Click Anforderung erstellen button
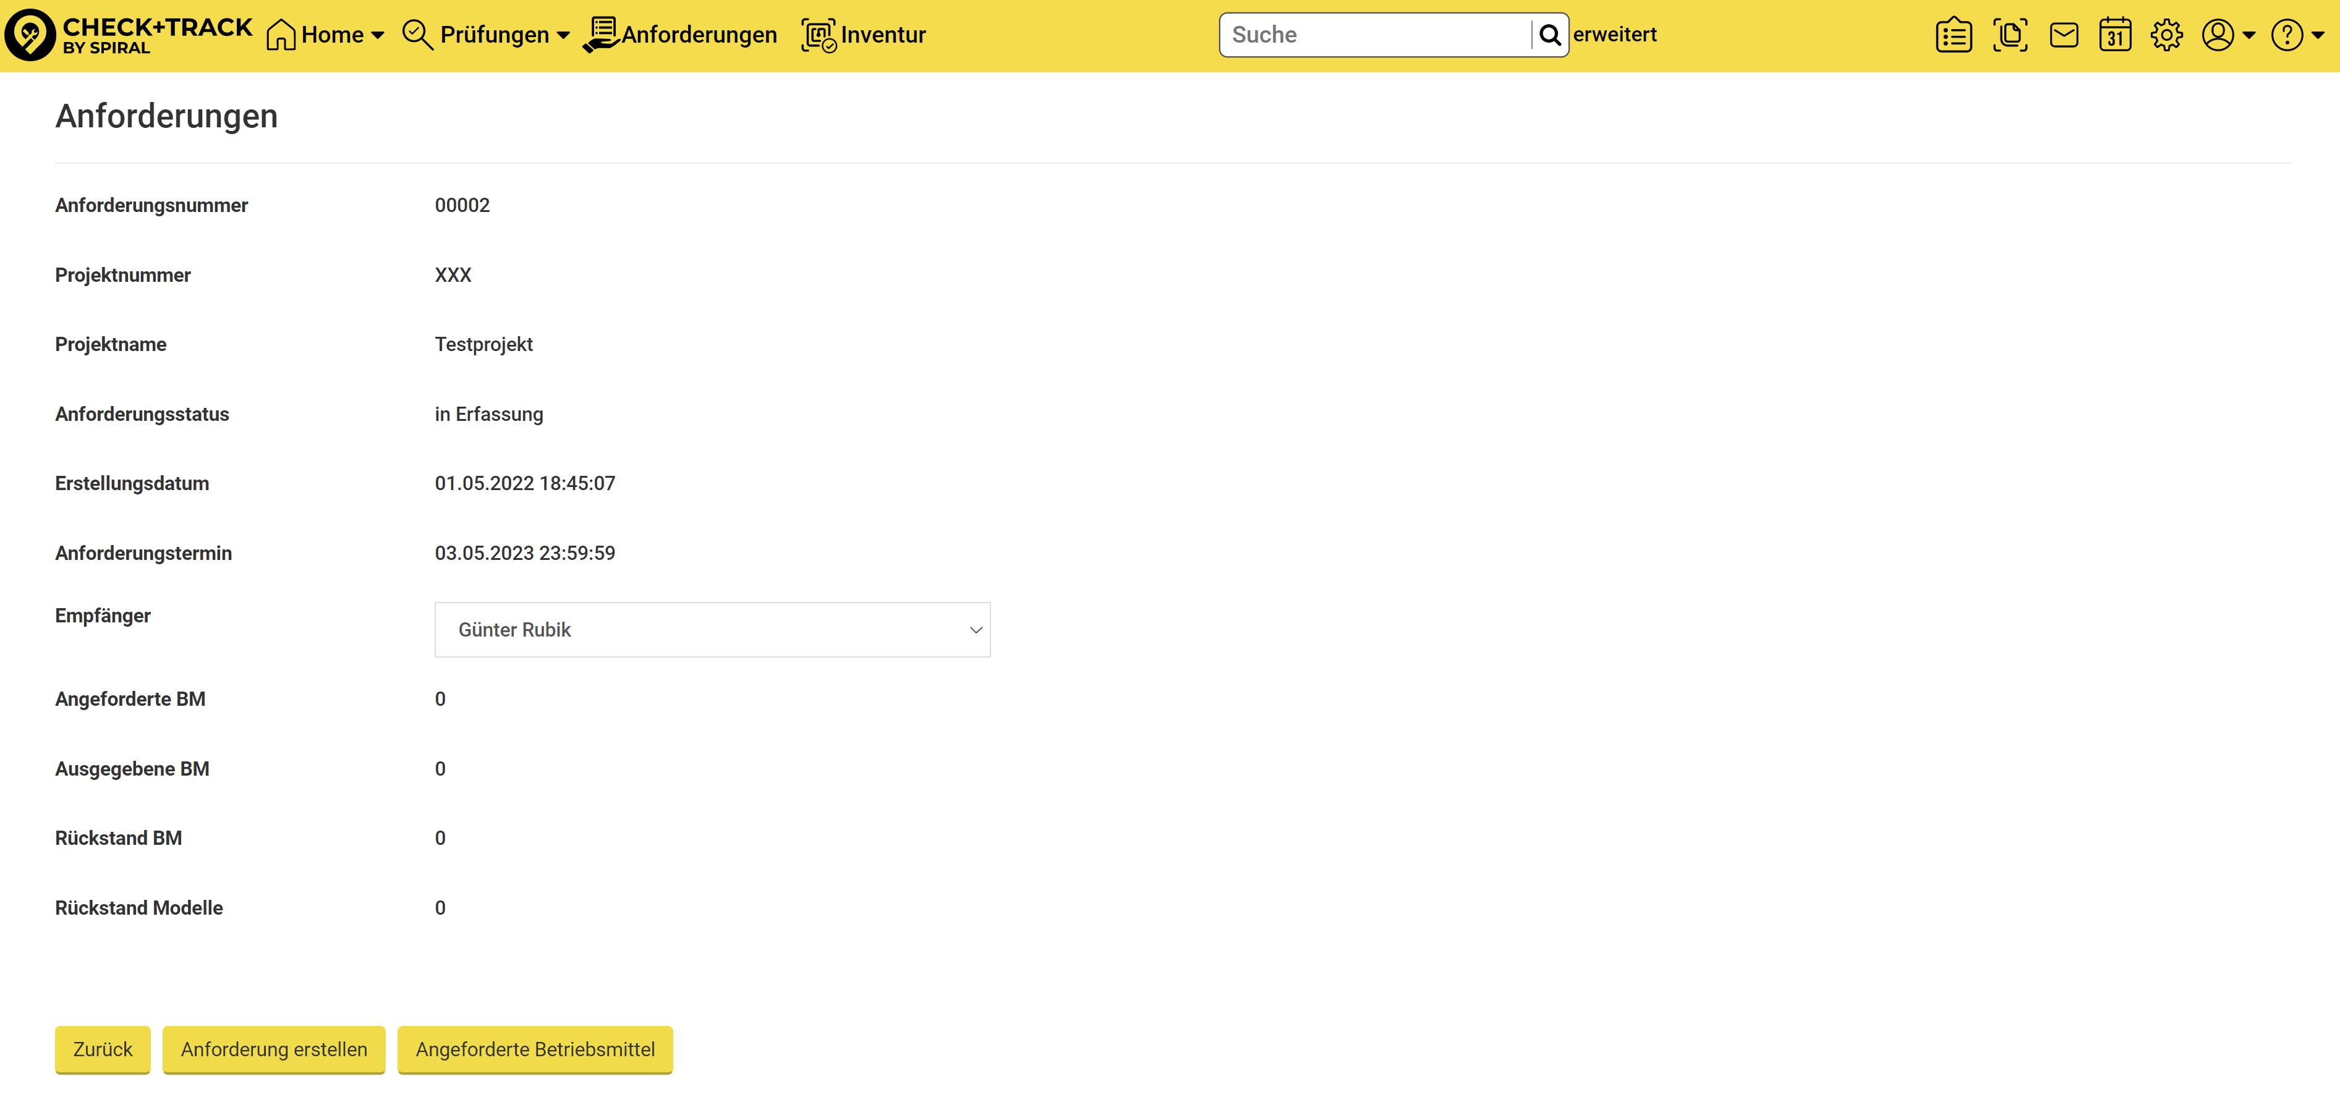 [274, 1049]
